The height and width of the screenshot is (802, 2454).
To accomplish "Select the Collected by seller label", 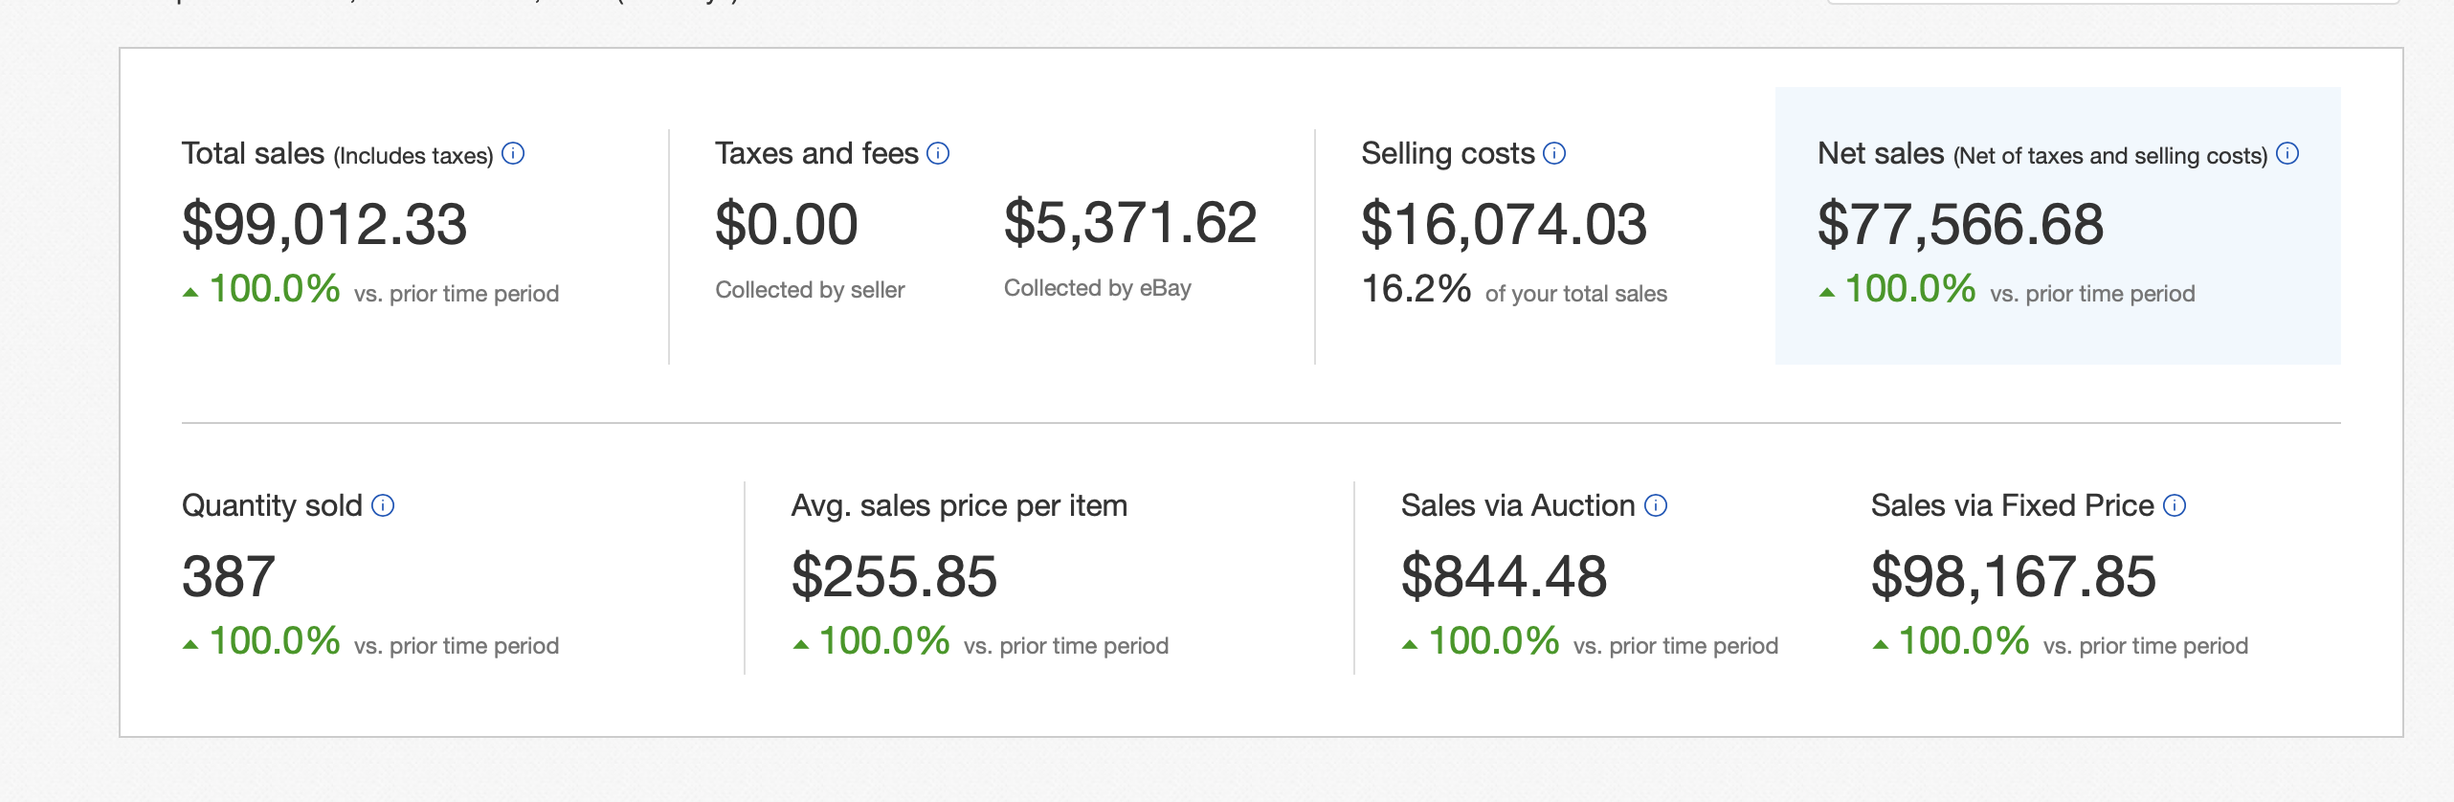I will coord(810,290).
